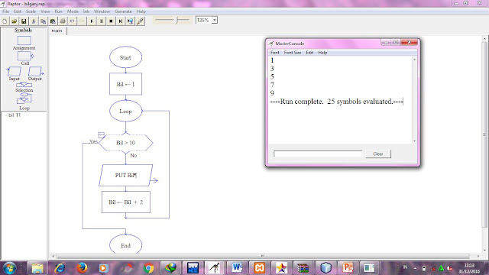Open the Window menu

tap(102, 11)
